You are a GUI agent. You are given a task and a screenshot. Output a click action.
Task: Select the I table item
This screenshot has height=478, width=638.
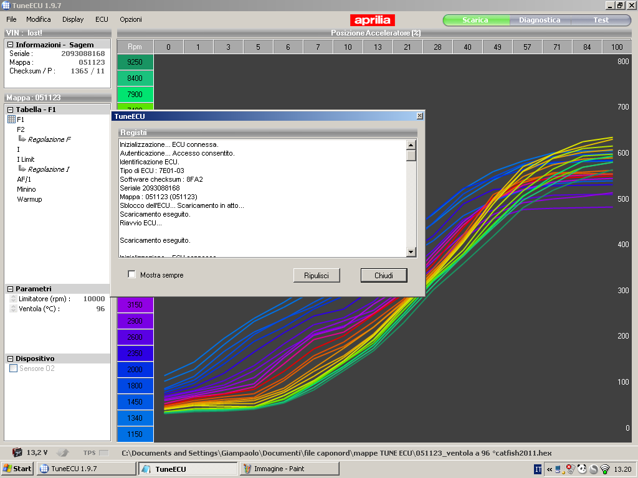click(18, 149)
